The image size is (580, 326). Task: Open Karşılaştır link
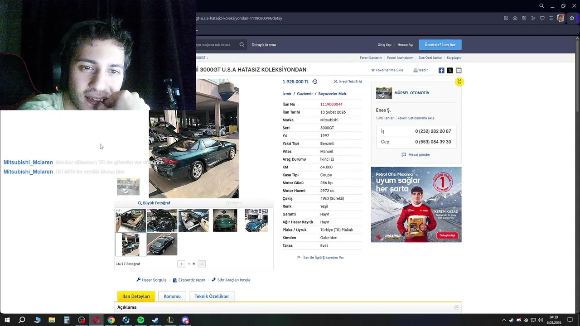point(454,58)
